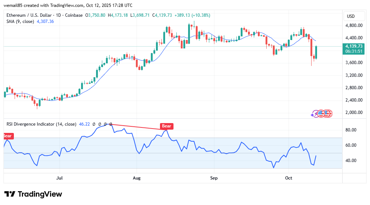Click the Bear label at left edge
This screenshot has height=205, width=370.
point(8,136)
